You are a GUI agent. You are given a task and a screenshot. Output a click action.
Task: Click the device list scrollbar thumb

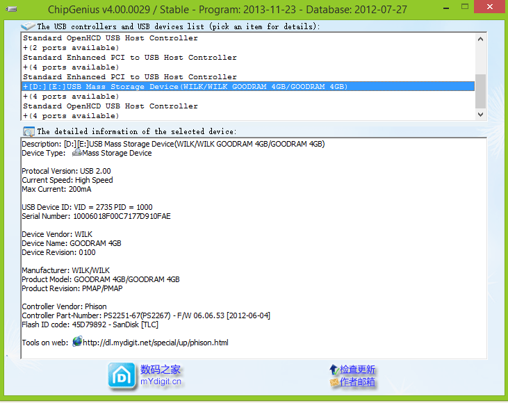pyautogui.click(x=480, y=91)
